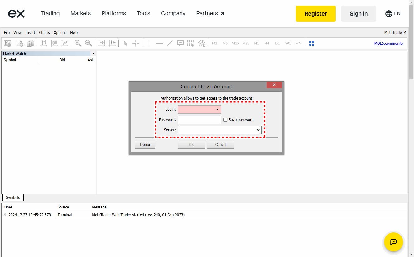Select the Crosshair tool

136,43
